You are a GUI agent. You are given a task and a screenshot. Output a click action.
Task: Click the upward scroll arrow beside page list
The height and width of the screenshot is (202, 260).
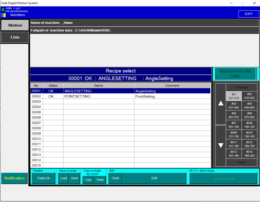220,103
